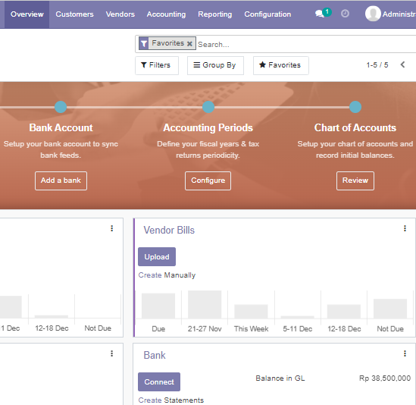The height and width of the screenshot is (405, 416).
Task: Click the Add a bank button
Action: tap(61, 181)
